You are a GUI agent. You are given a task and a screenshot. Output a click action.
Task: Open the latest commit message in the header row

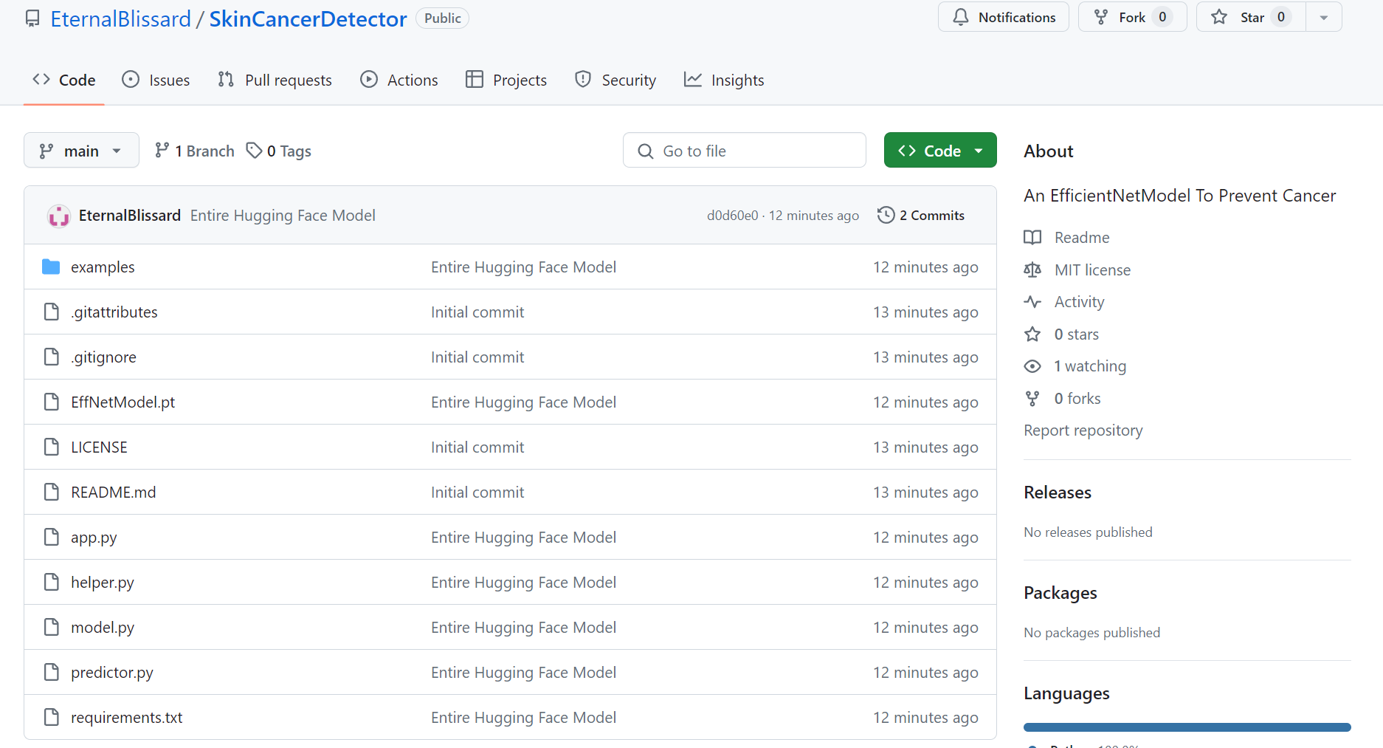[283, 215]
